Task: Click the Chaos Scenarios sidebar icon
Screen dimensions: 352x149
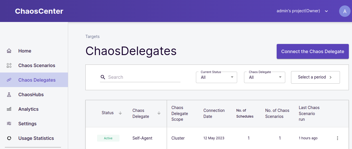Action: coord(9,66)
